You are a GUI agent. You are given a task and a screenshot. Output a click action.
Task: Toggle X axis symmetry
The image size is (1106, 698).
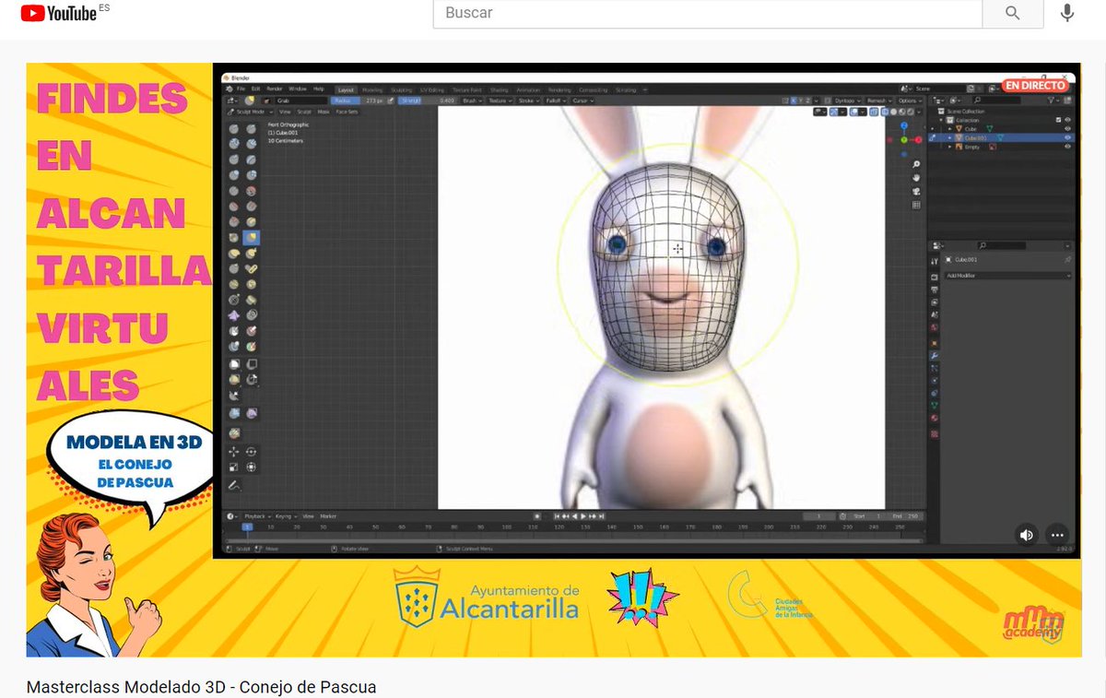coord(794,100)
